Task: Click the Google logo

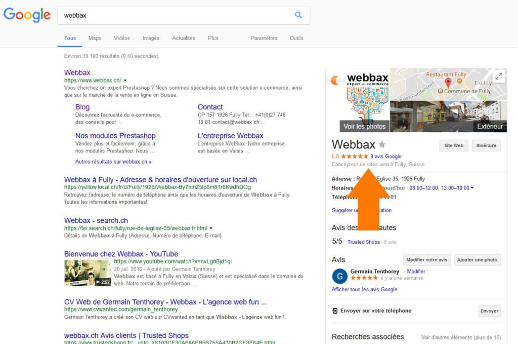Action: point(27,15)
